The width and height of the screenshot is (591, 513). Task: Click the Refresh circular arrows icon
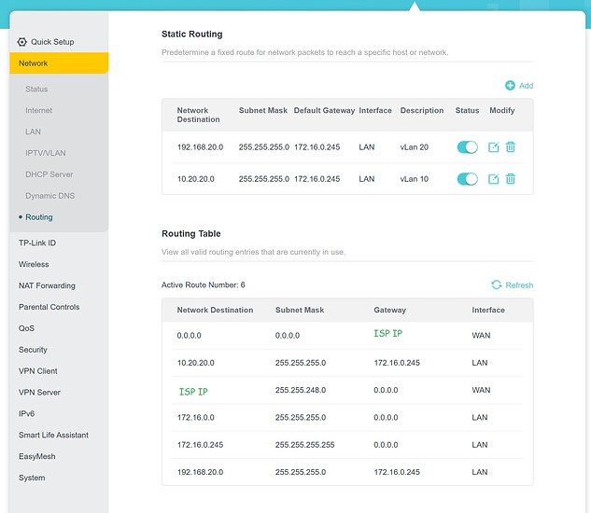(x=497, y=284)
